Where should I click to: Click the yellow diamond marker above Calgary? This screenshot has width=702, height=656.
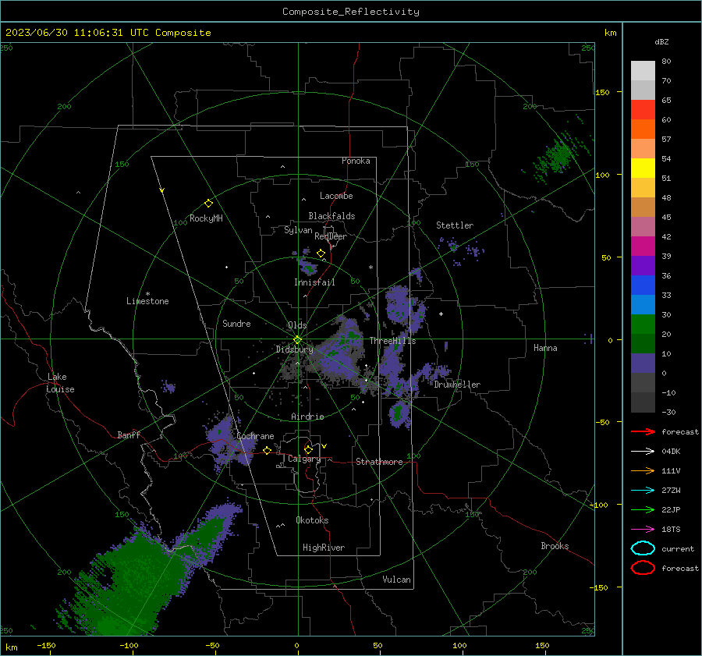pos(308,449)
